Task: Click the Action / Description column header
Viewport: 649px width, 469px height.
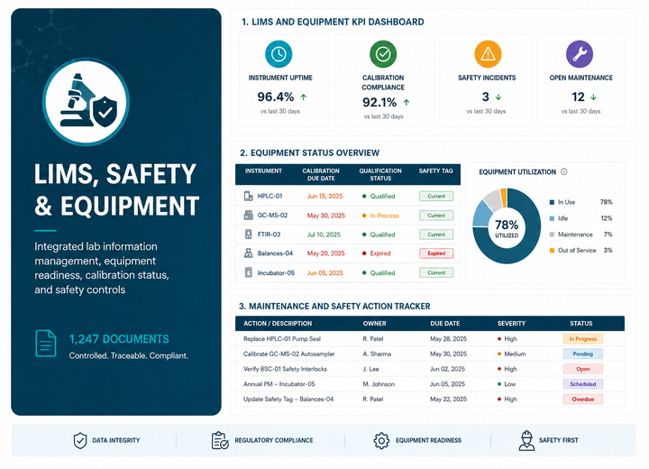Action: pyautogui.click(x=278, y=323)
